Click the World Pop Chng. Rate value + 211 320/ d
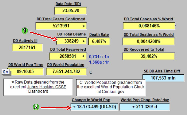 coord(145,107)
